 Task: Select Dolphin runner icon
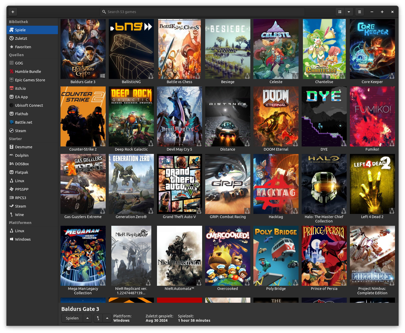[x=12, y=155]
